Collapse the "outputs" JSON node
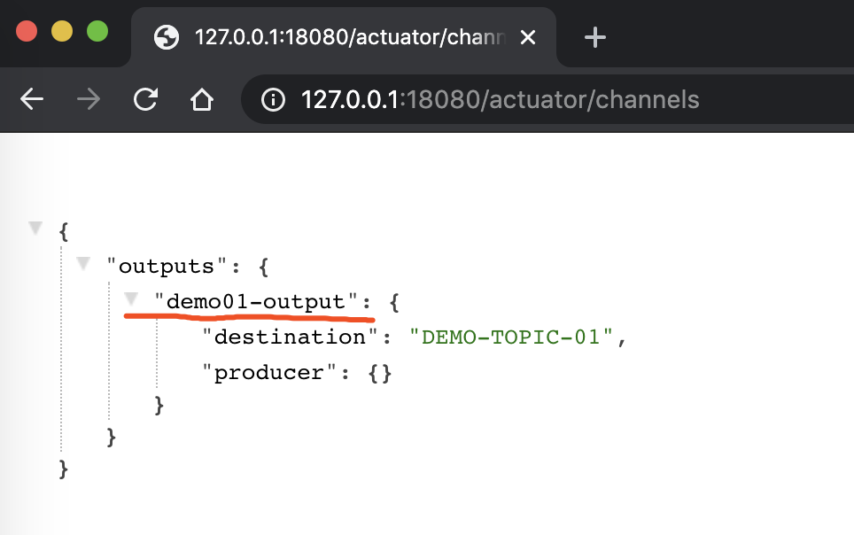Image resolution: width=854 pixels, height=535 pixels. (x=83, y=264)
